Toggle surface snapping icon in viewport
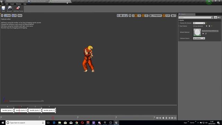The image size is (222, 125). tap(133, 15)
